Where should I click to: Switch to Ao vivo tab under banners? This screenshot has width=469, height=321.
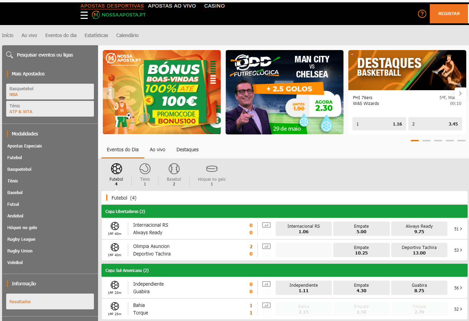[x=157, y=150]
